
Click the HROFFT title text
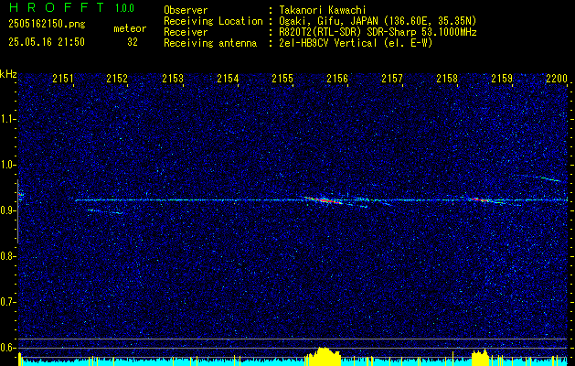[58, 7]
